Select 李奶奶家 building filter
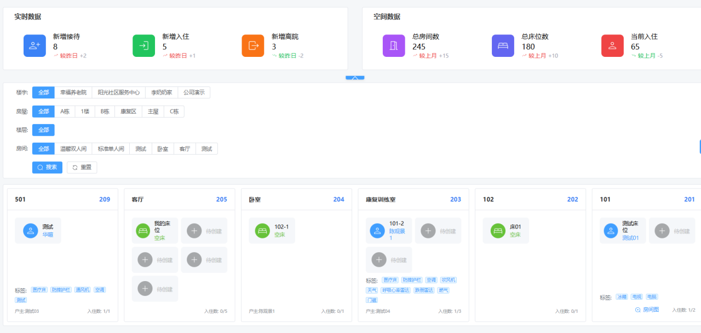701x333 pixels. pyautogui.click(x=162, y=92)
